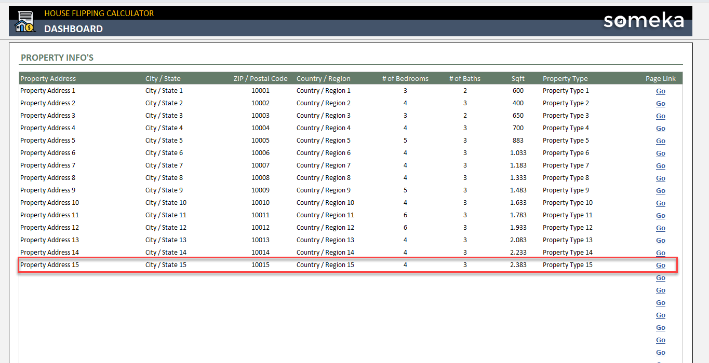Click the 2.383 Sqft value

pos(518,265)
